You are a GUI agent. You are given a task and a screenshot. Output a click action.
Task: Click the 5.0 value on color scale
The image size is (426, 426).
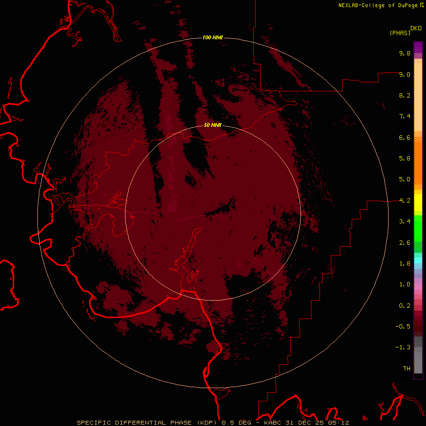(x=405, y=179)
